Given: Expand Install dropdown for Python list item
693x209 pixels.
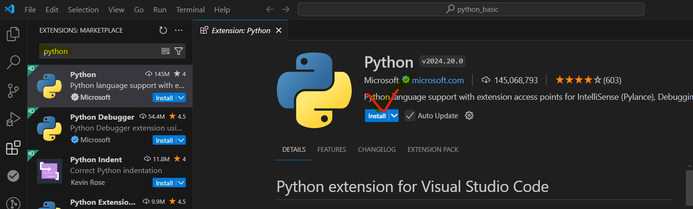Looking at the screenshot, I should tap(181, 98).
